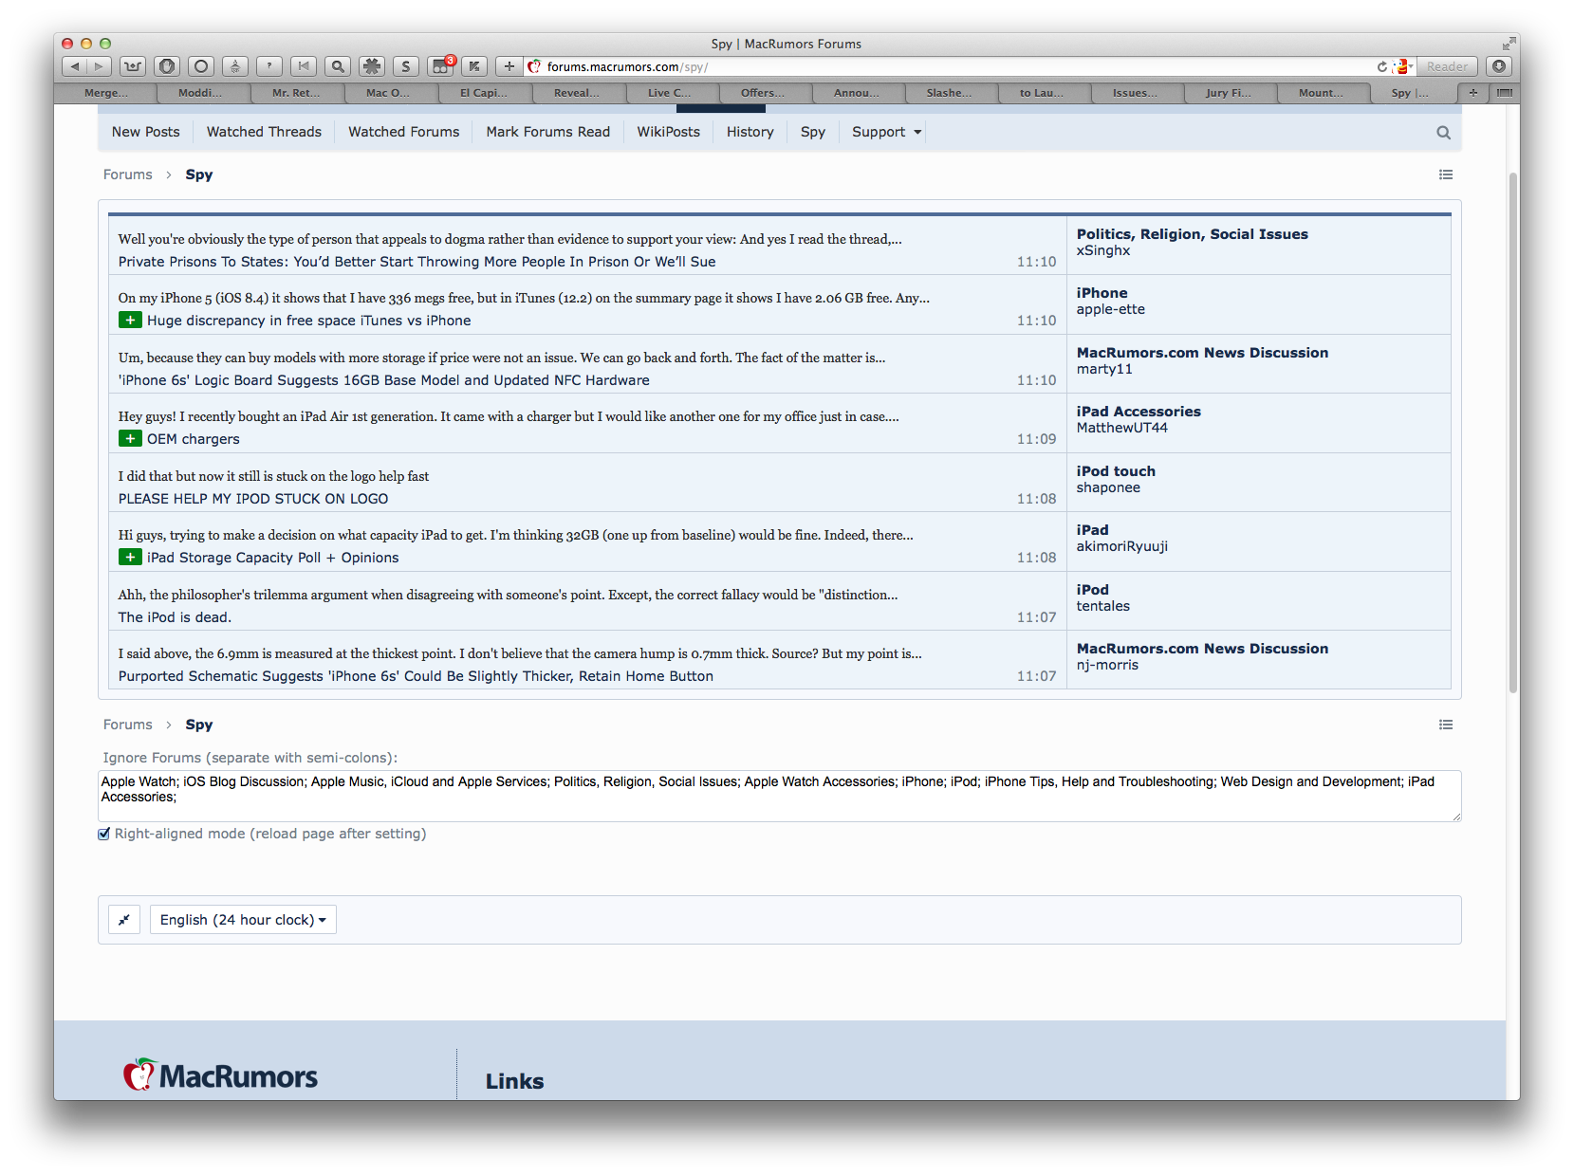Screen dimensions: 1574x1175
Task: Switch to the Jury Fi... tab
Action: 1229,93
